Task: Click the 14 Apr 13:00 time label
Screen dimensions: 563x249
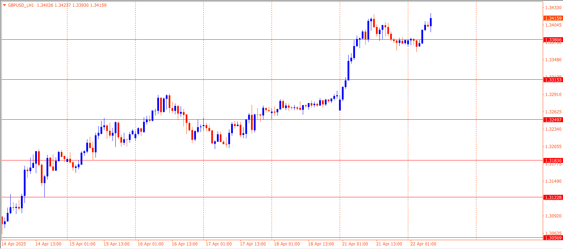Action: click(48, 244)
